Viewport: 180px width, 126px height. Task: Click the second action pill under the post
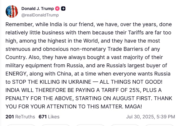(56, 125)
